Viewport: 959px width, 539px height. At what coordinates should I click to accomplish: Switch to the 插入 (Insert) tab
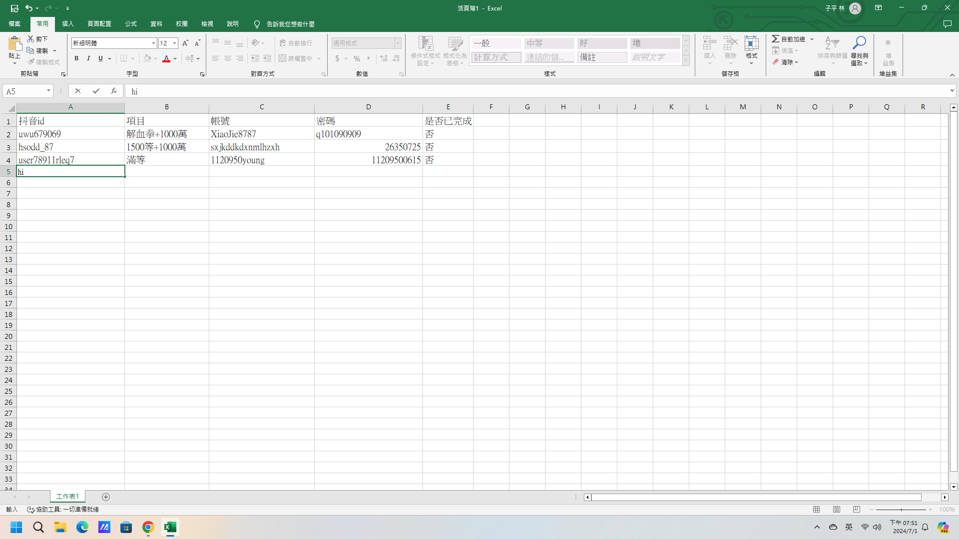coord(68,24)
